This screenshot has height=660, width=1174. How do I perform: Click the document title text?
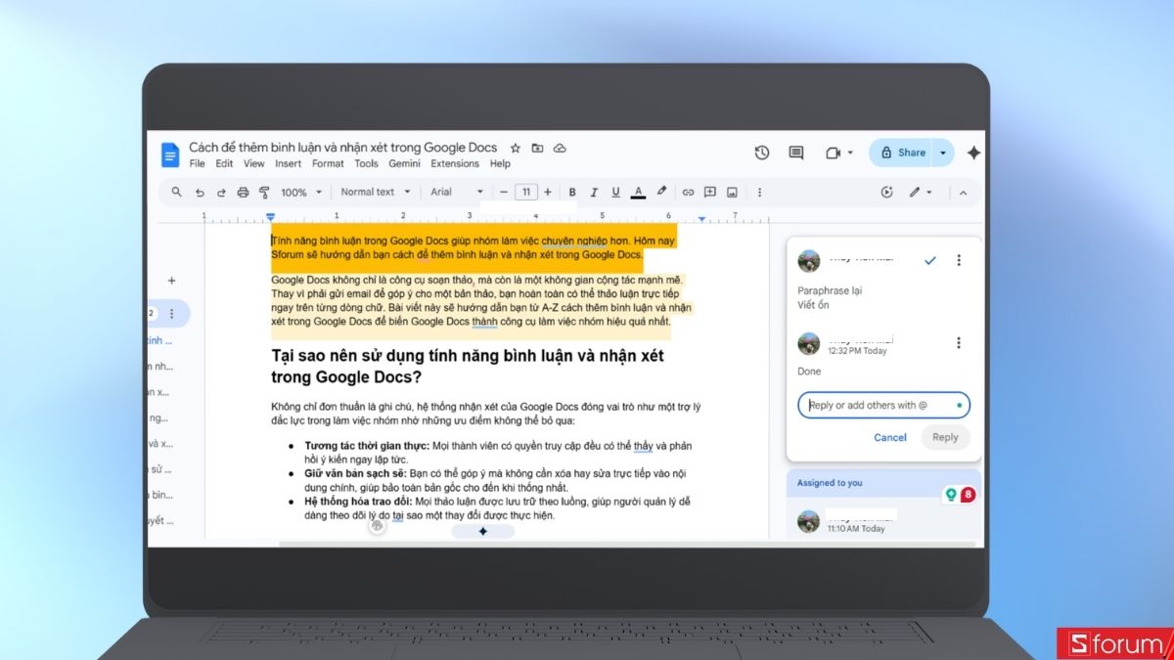coord(342,148)
